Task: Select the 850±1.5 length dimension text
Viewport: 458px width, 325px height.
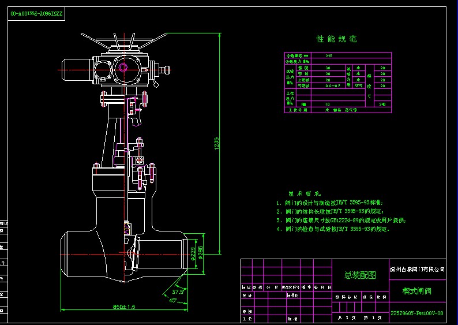Action: pyautogui.click(x=124, y=307)
